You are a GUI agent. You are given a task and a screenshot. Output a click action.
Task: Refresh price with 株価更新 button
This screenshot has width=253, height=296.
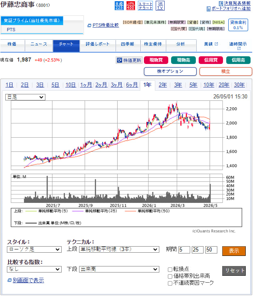pos(129,60)
